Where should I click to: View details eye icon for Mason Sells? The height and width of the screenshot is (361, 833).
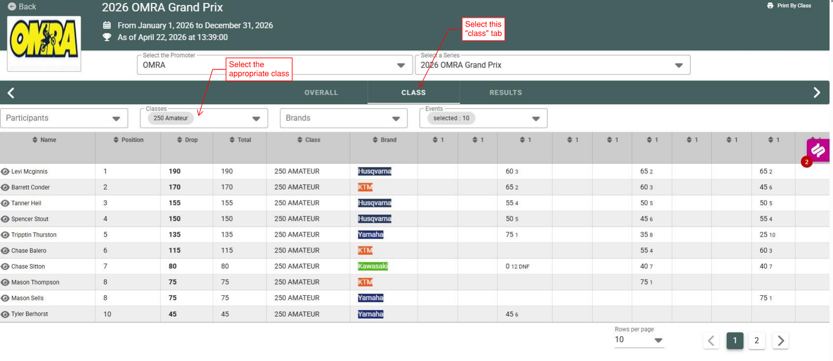(x=5, y=298)
